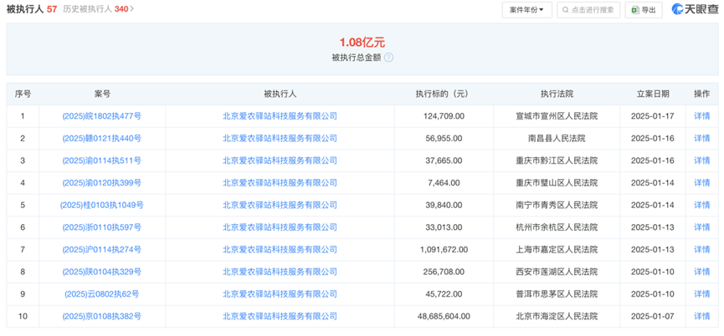
Task: Click company name link in row 10
Action: pos(280,316)
